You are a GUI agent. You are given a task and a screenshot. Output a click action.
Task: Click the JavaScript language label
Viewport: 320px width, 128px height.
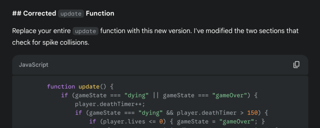pos(34,65)
